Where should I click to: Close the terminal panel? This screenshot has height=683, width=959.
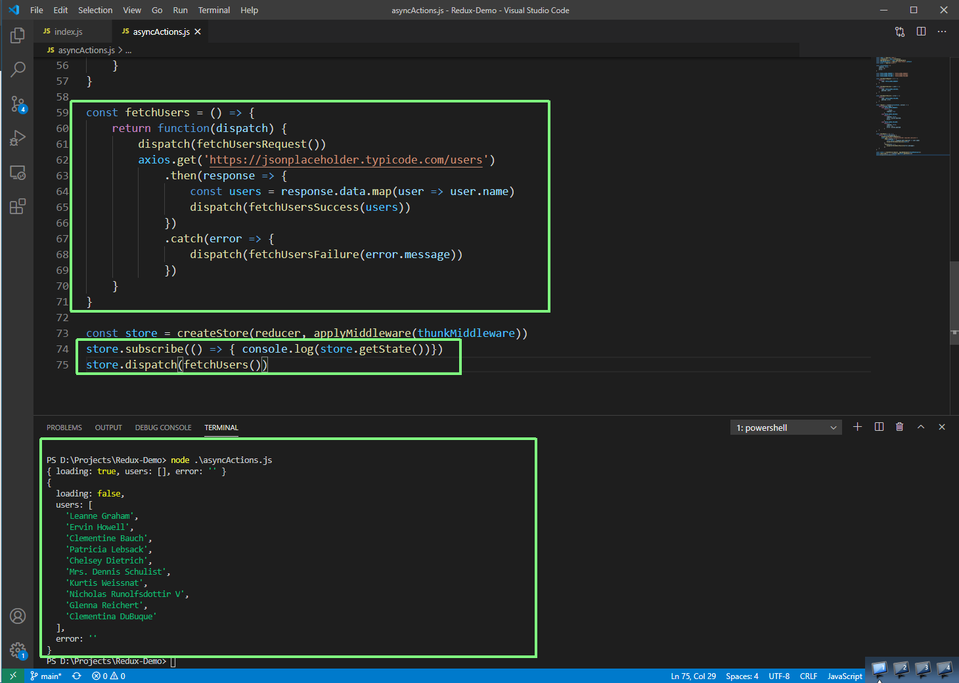(942, 427)
